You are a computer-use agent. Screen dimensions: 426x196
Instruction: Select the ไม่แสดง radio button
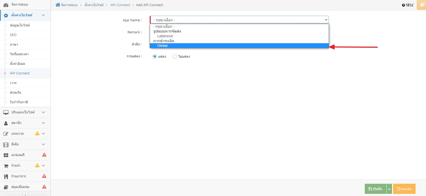click(x=175, y=57)
